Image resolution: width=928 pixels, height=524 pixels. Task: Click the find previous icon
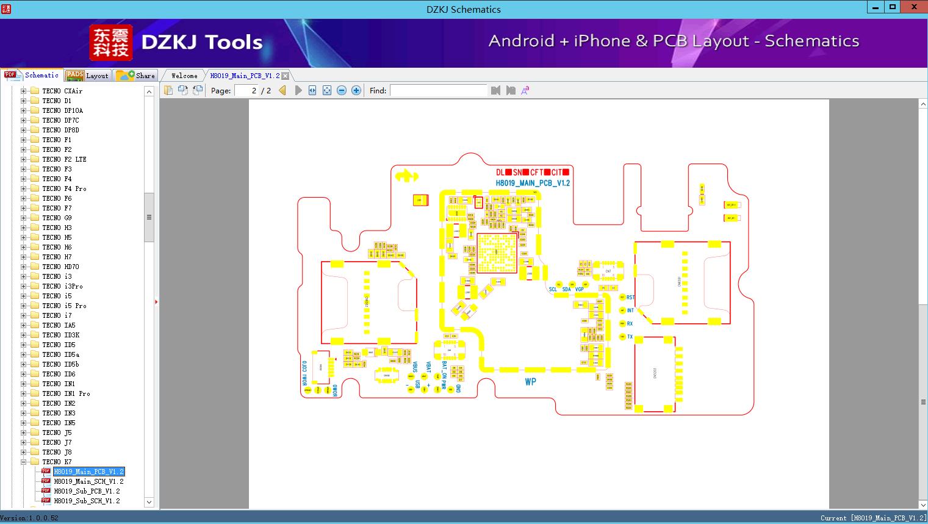pyautogui.click(x=495, y=90)
